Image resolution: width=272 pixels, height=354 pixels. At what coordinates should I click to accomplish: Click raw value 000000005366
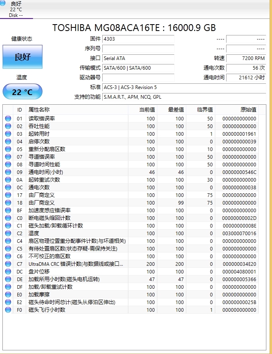tap(239, 279)
